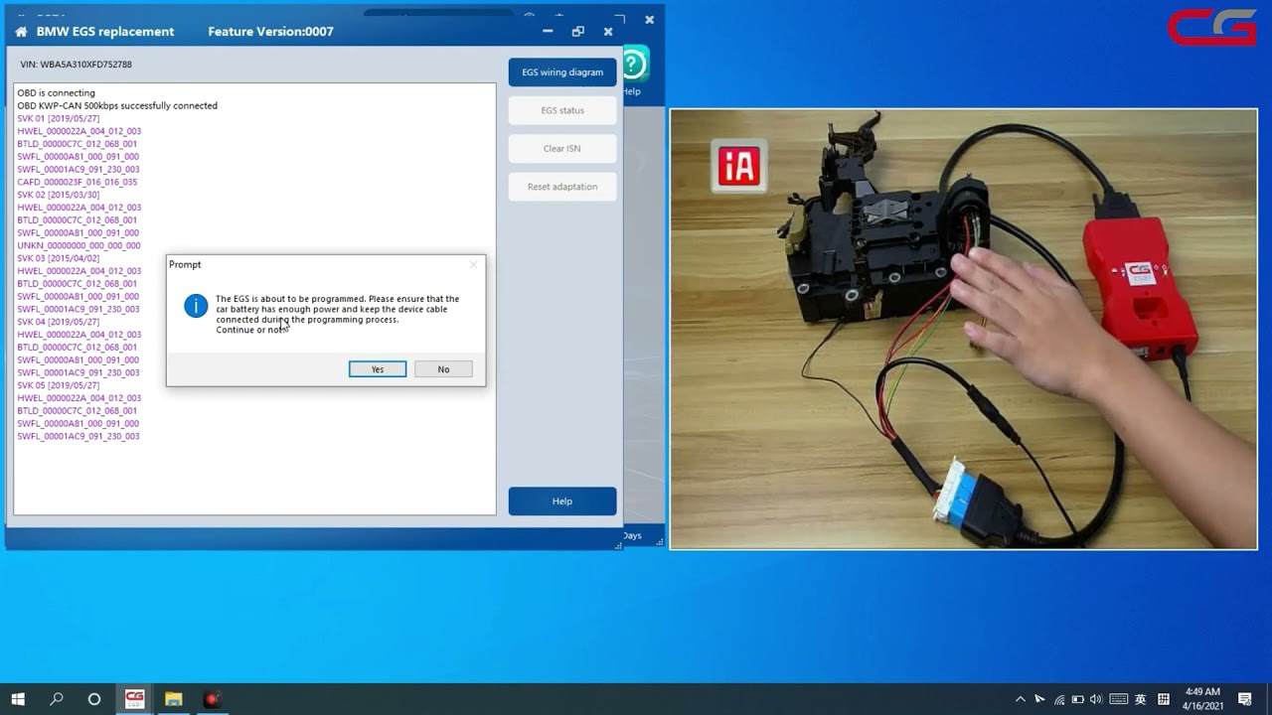
Task: Click the paper-plane tray icon
Action: (x=1039, y=699)
